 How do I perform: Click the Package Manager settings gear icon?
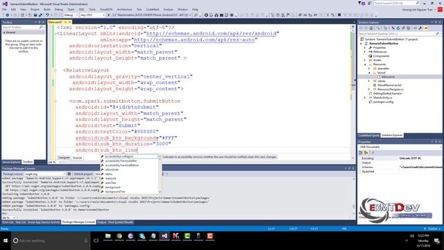pyautogui.click(x=69, y=174)
